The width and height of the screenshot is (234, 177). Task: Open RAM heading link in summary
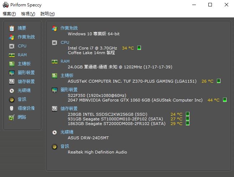pyautogui.click(x=65, y=61)
